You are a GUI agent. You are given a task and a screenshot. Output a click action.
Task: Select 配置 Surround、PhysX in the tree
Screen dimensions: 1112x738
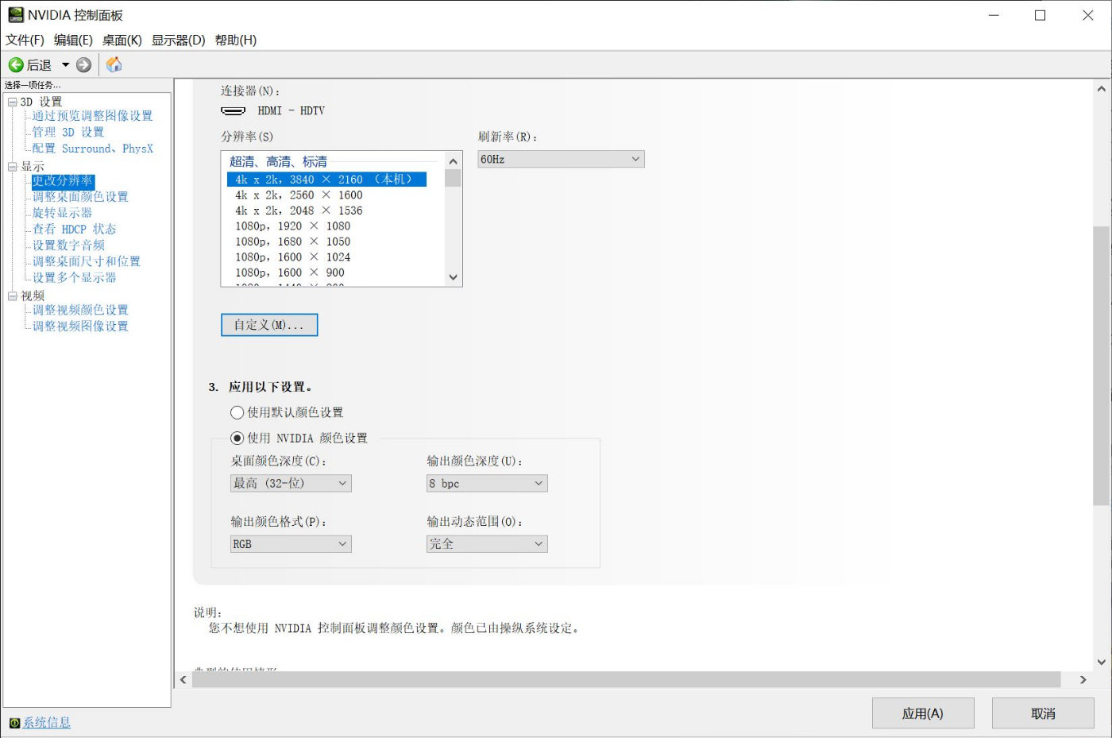(92, 149)
